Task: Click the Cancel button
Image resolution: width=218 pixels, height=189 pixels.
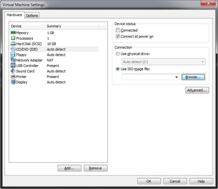Action: [175, 181]
